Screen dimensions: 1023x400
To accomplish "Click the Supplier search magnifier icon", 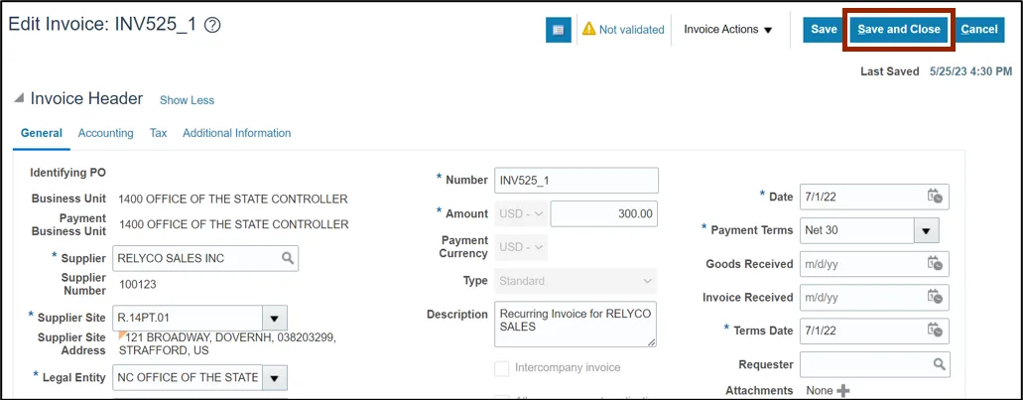I will [287, 259].
